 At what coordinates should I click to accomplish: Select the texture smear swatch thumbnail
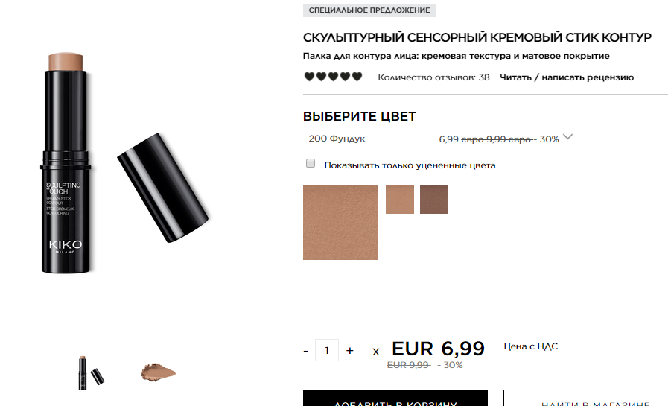click(158, 372)
